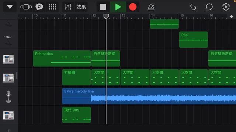Image resolution: width=236 pixels, height=132 pixels.
Task: Start recording with the red button
Action: [133, 7]
